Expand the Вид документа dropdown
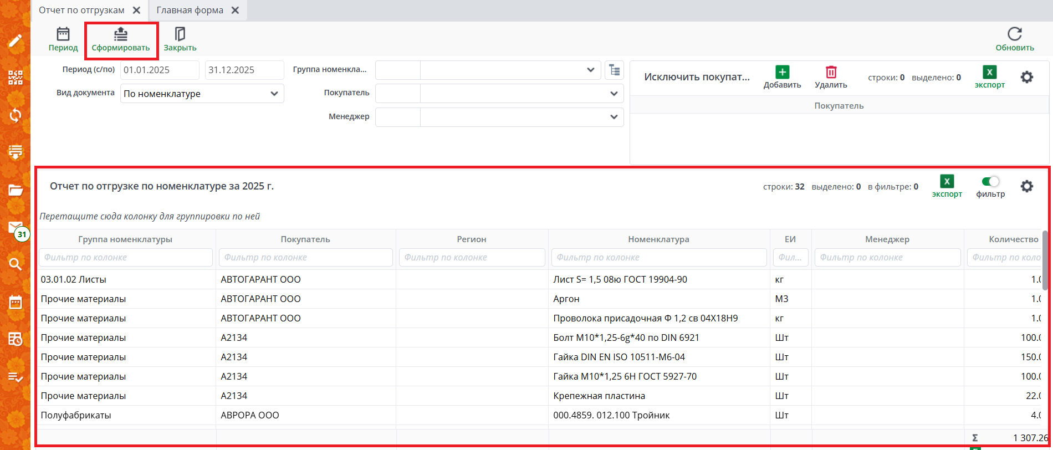Viewport: 1053px width, 450px height. coord(274,94)
